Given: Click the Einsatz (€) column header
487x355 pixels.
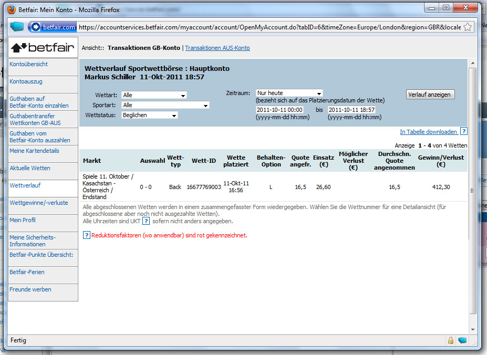Looking at the screenshot, I should pyautogui.click(x=324, y=161).
